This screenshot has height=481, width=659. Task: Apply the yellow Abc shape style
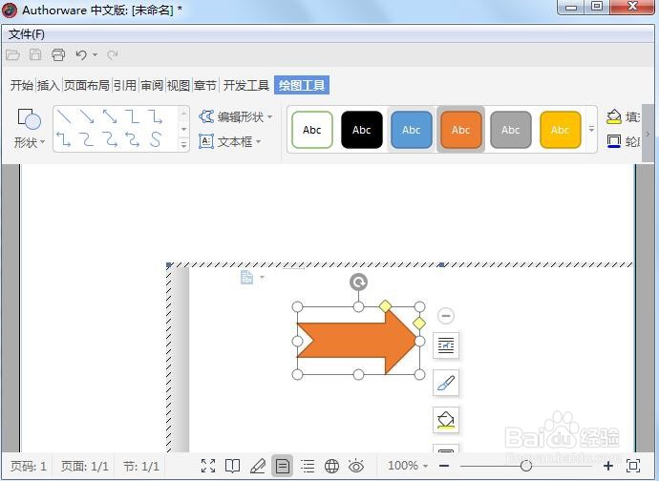click(x=561, y=130)
